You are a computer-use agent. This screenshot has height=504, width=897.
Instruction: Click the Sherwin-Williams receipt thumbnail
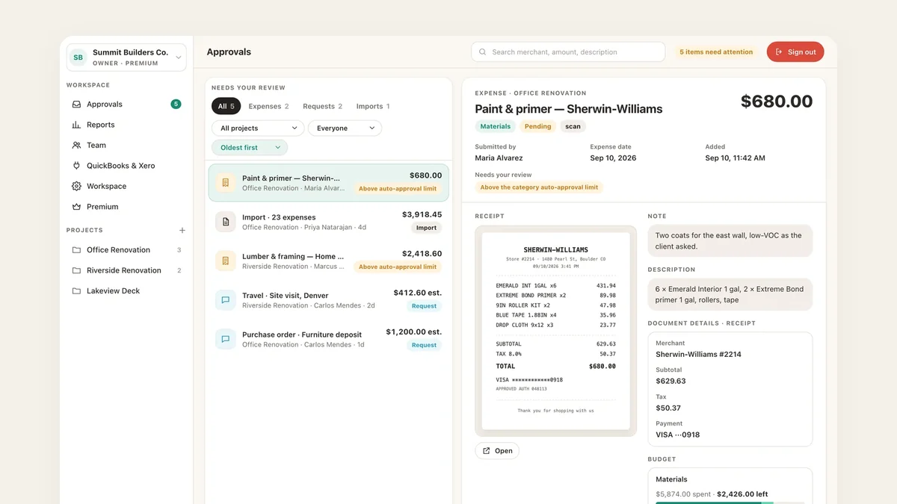tap(555, 331)
